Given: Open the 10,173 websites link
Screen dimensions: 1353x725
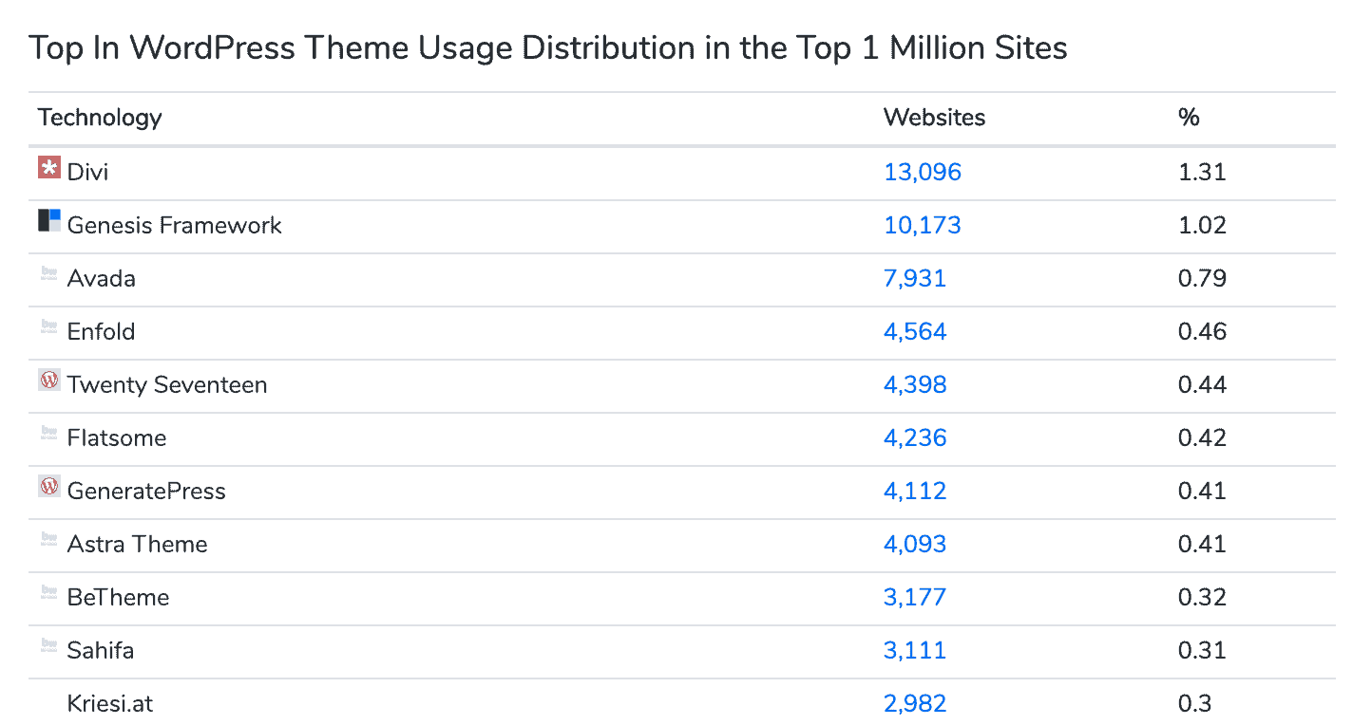Looking at the screenshot, I should 923,225.
